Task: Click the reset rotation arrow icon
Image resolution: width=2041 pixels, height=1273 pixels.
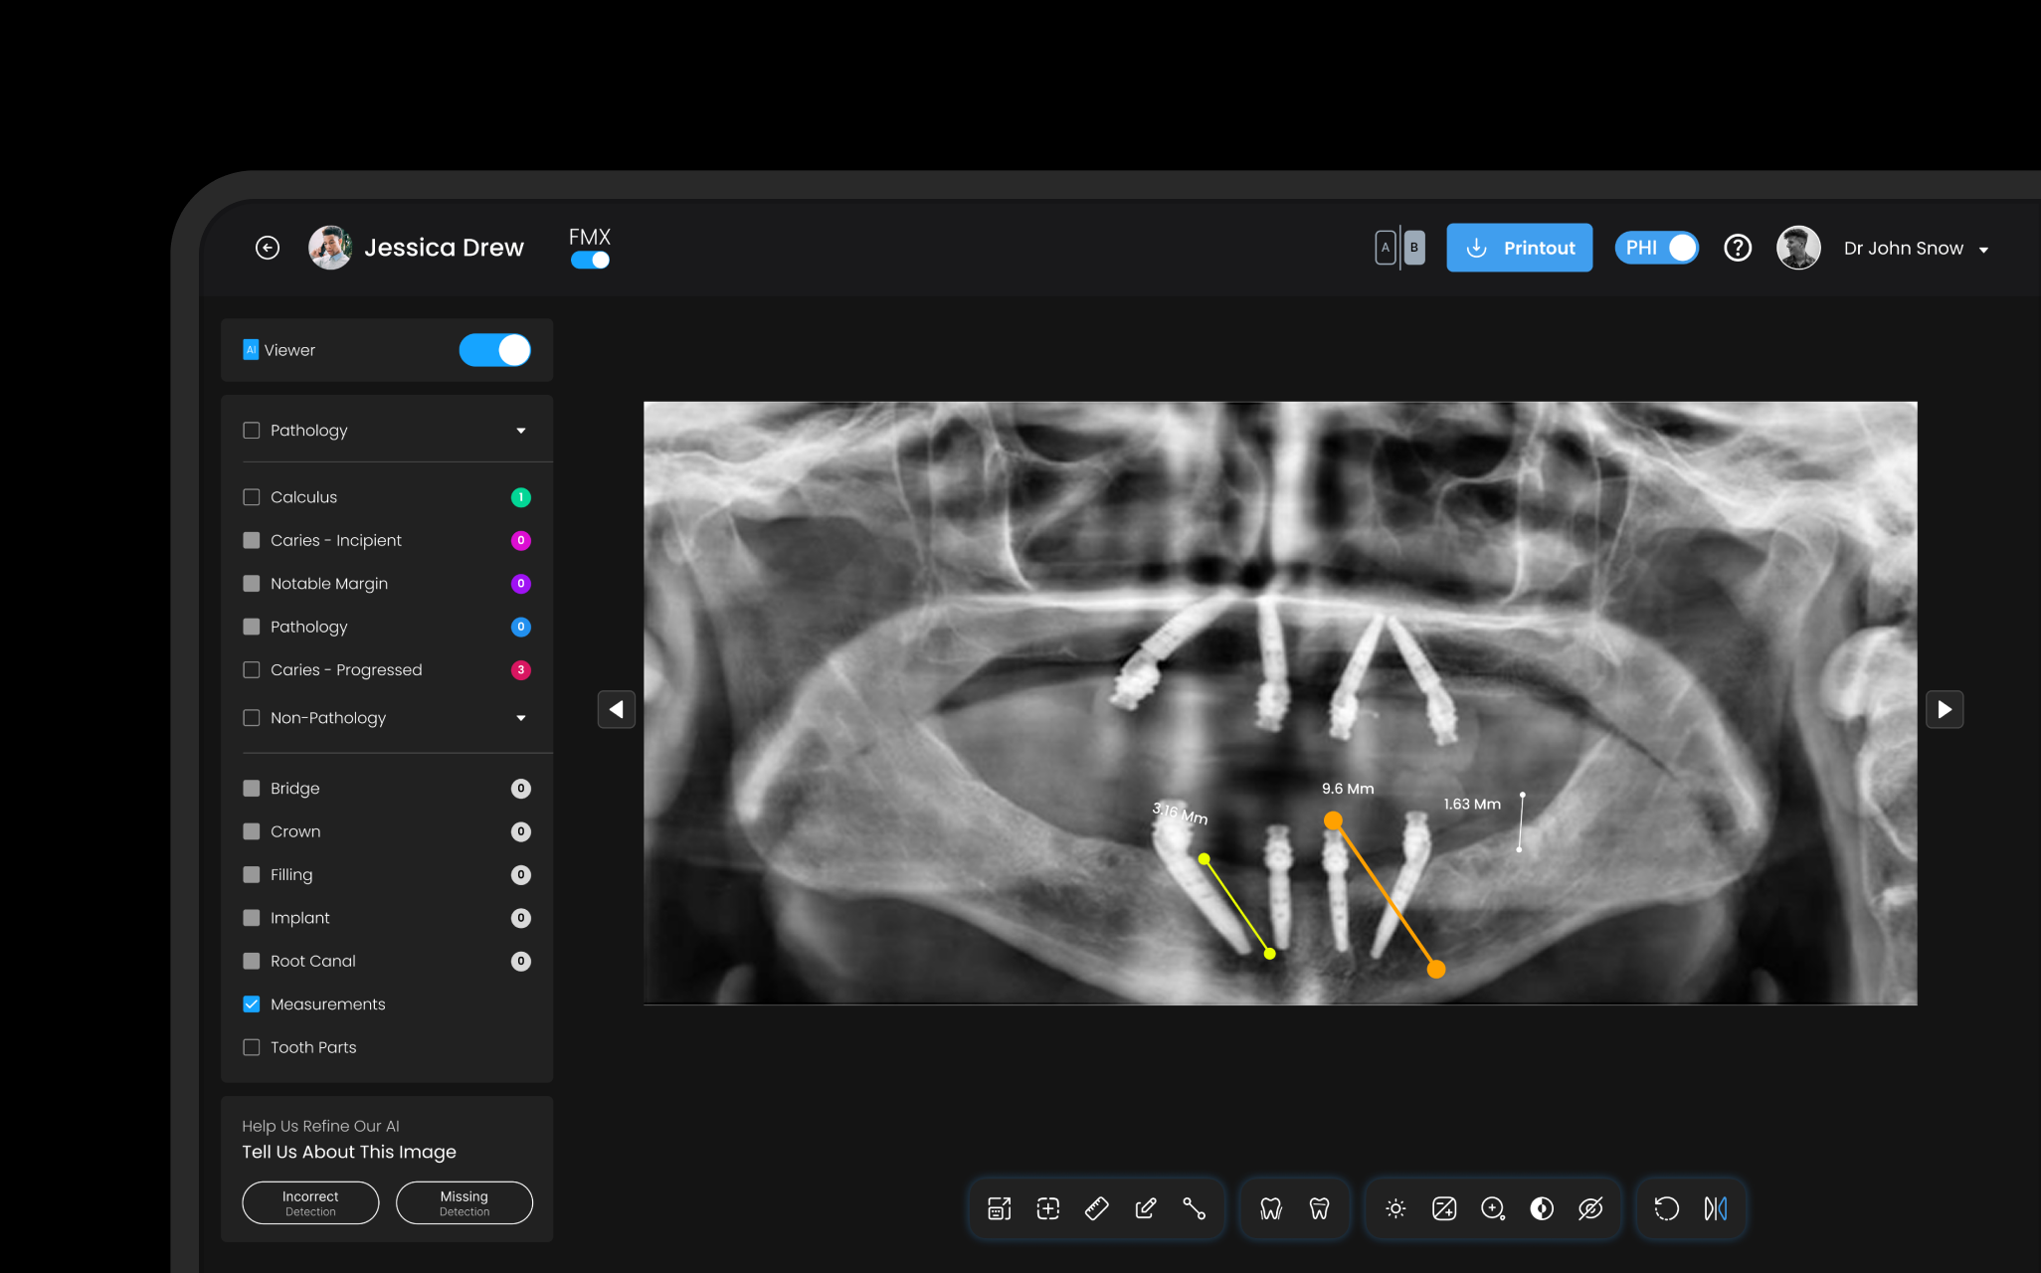Action: tap(1666, 1208)
